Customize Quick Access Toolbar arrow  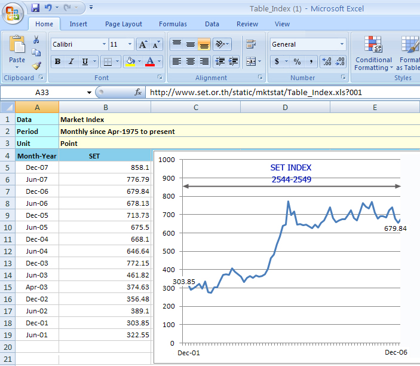coord(91,8)
